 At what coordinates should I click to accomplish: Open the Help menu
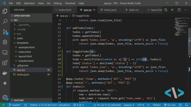pyautogui.click(x=81, y=3)
